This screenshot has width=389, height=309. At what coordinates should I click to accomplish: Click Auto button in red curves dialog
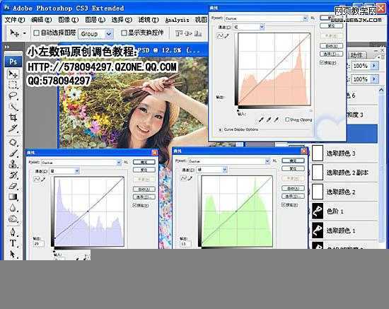click(x=332, y=46)
